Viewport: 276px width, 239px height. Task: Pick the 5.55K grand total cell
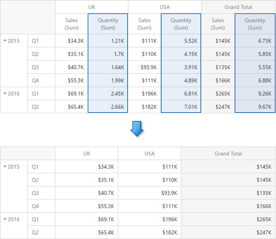point(255,67)
